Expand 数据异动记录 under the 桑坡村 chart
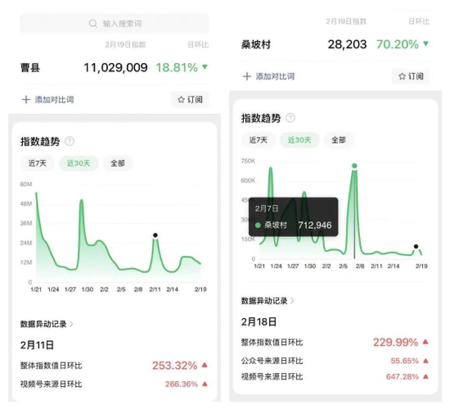The height and width of the screenshot is (410, 450). (267, 301)
